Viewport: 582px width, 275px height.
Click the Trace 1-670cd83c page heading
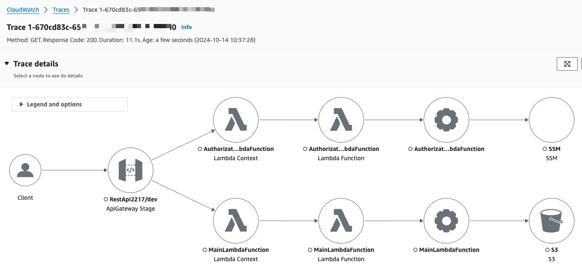click(x=91, y=27)
